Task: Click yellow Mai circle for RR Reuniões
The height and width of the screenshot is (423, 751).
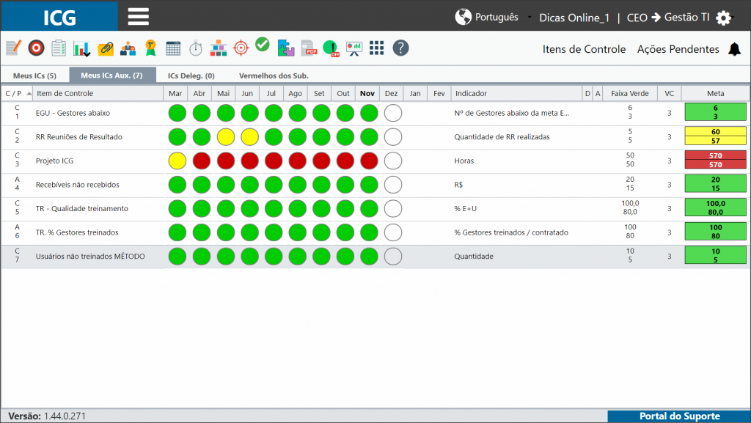Action: coord(226,137)
